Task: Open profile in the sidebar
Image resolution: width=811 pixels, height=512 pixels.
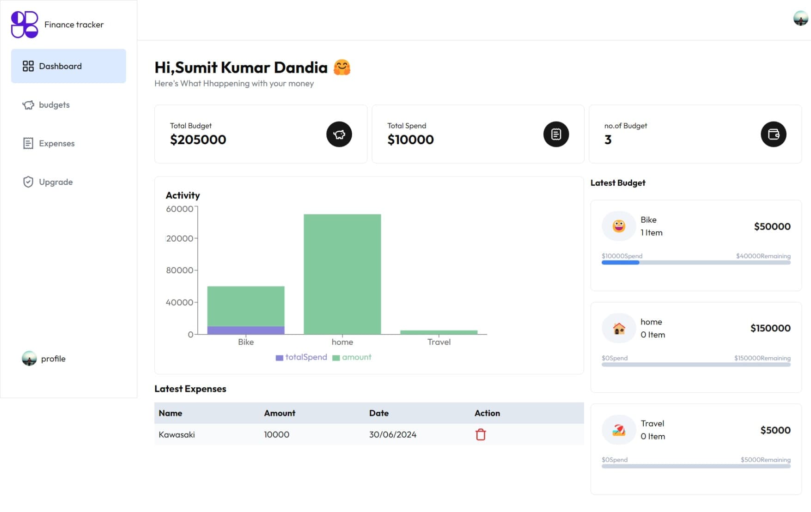Action: coord(44,359)
